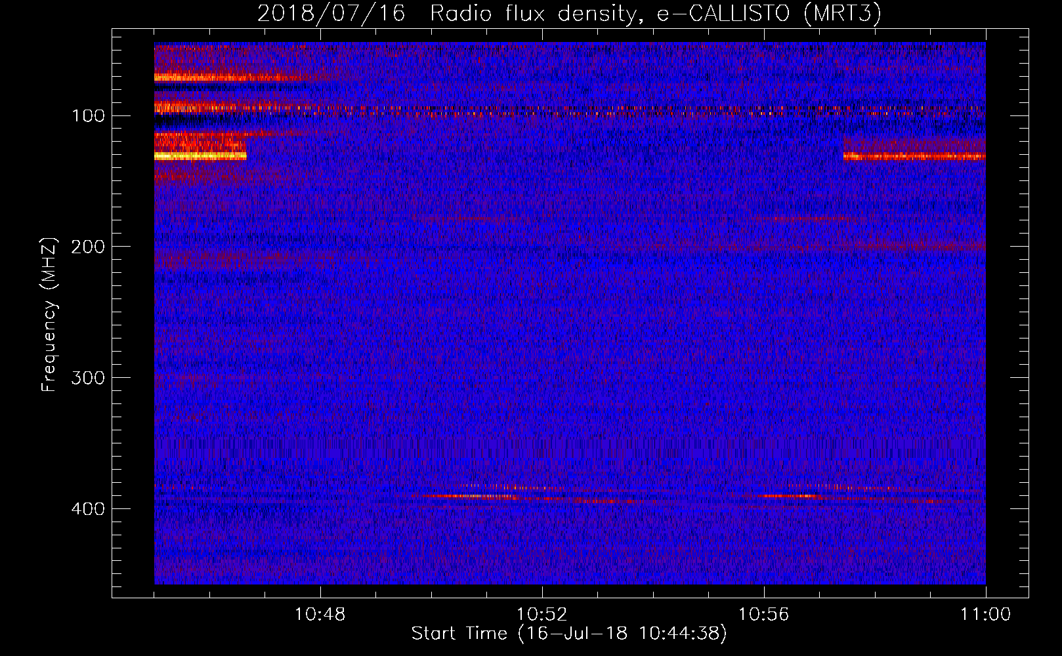Viewport: 1062px width, 656px height.
Task: Click the 200 frequency tick label
Action: coord(89,247)
